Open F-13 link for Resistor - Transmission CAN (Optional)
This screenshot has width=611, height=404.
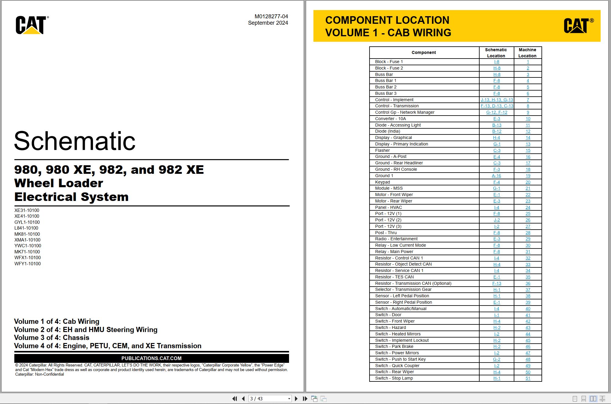tap(497, 283)
